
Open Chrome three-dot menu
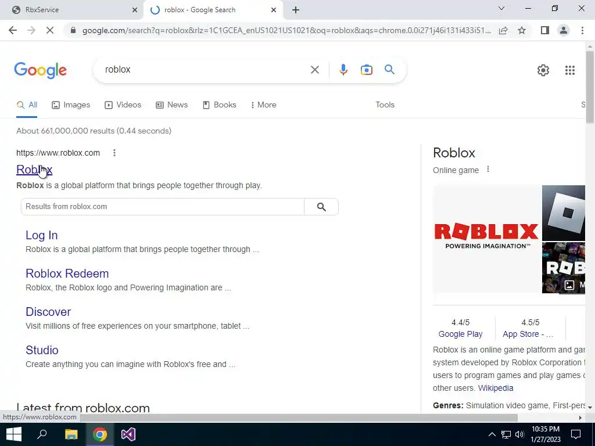pos(582,30)
